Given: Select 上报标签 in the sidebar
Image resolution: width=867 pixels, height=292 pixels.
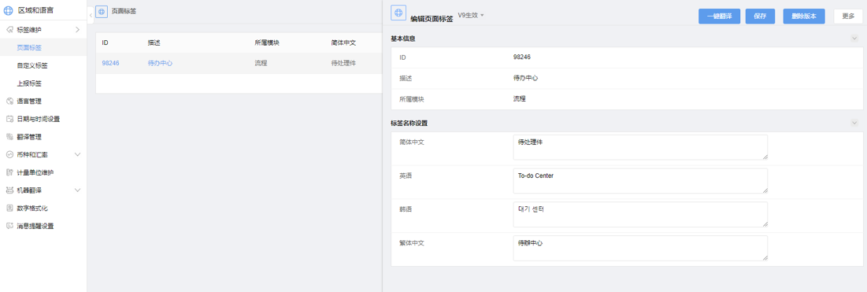Looking at the screenshot, I should pos(29,83).
